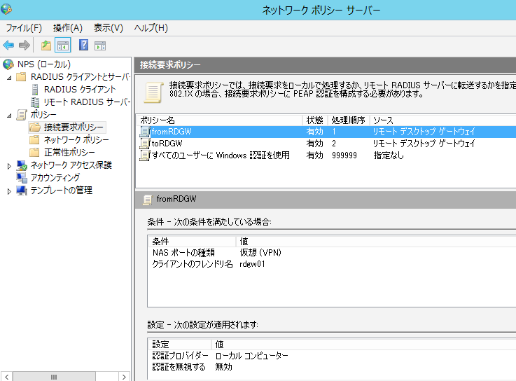Toggle the Show/Hide Action Pane icon
Image resolution: width=516 pixels, height=381 pixels.
pyautogui.click(x=100, y=46)
